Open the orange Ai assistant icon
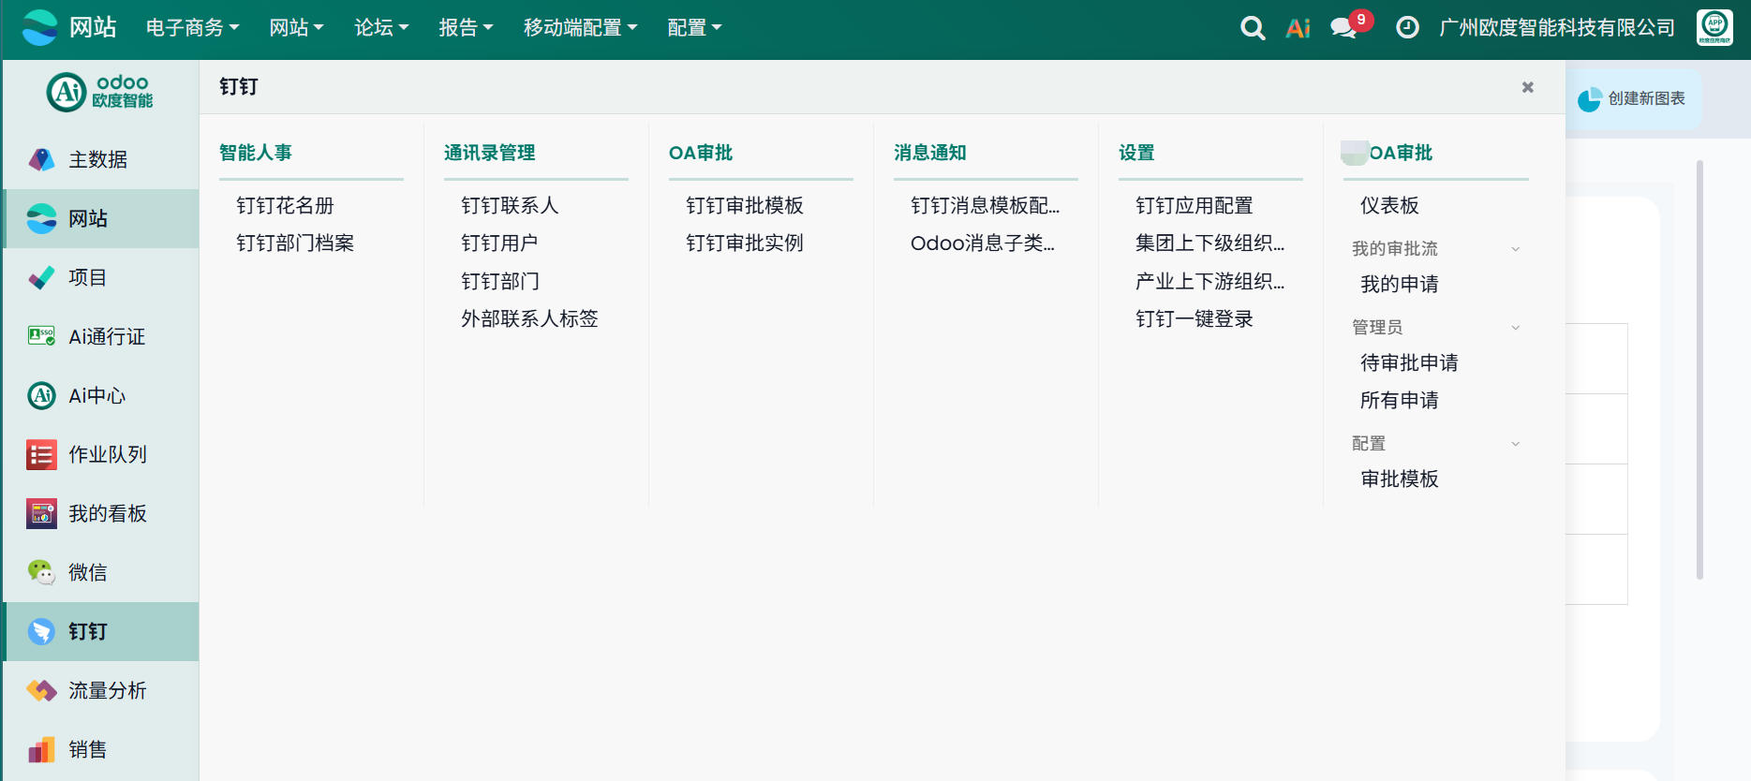Image resolution: width=1751 pixels, height=781 pixels. tap(1298, 28)
